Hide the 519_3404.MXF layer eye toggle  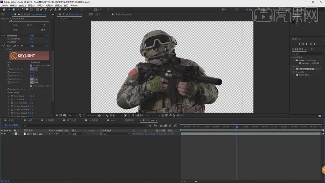tap(2, 134)
